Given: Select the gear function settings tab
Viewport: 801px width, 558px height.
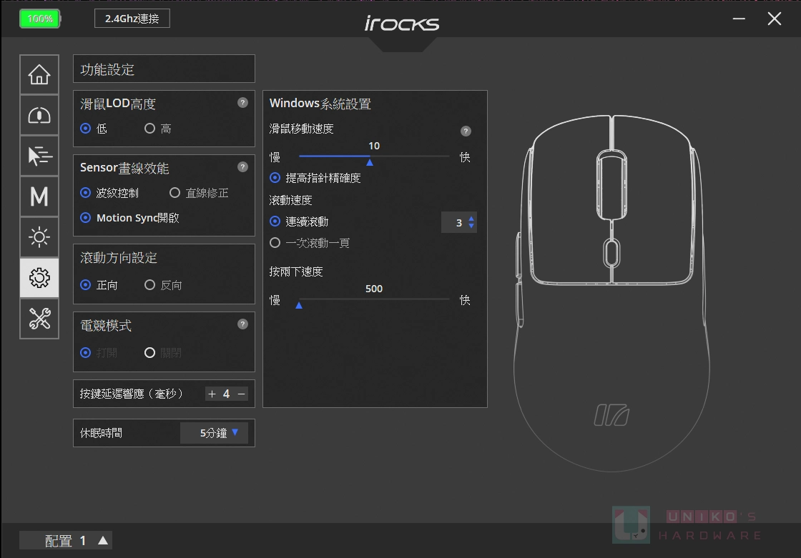Looking at the screenshot, I should 39,278.
